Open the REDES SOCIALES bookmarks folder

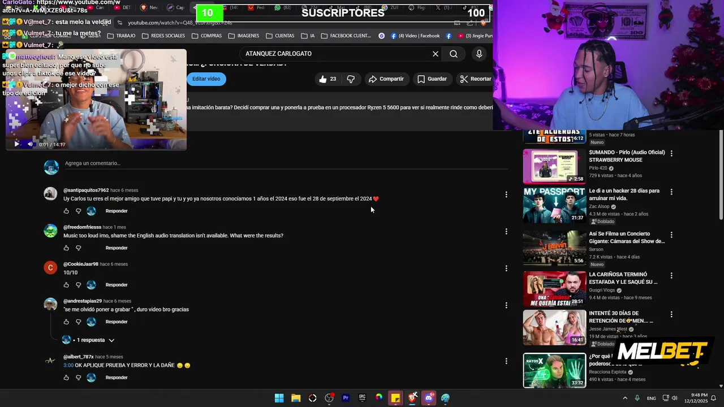coord(163,36)
